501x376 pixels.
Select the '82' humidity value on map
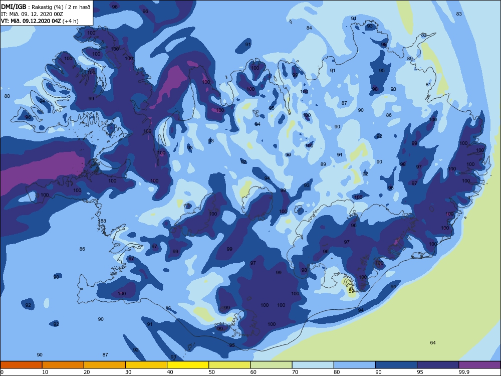click(424, 35)
